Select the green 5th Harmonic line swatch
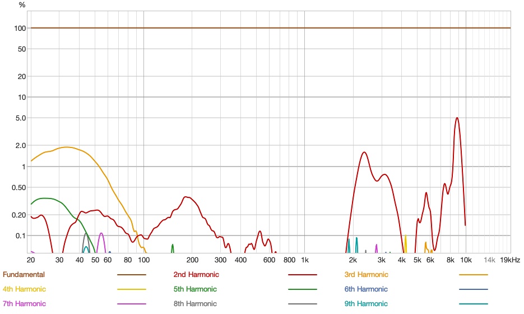The image size is (524, 314). [x=303, y=289]
